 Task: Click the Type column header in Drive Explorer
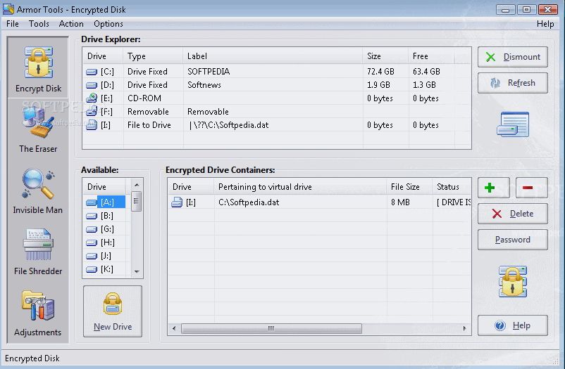tap(154, 56)
